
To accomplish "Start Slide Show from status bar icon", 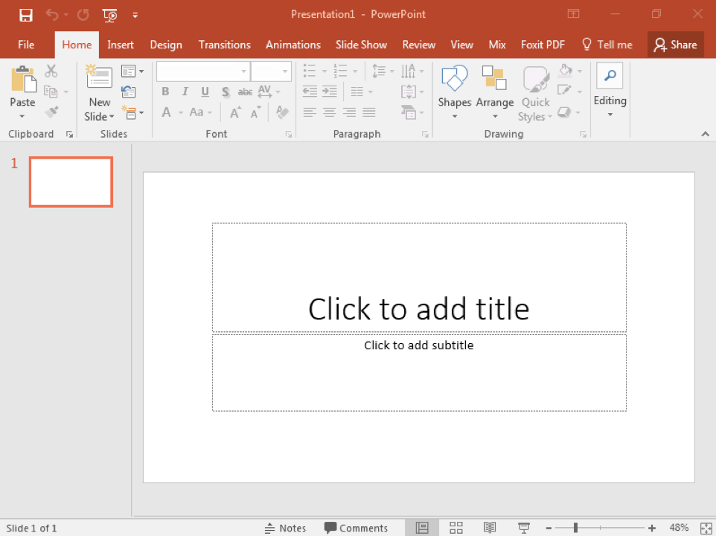I will point(524,528).
